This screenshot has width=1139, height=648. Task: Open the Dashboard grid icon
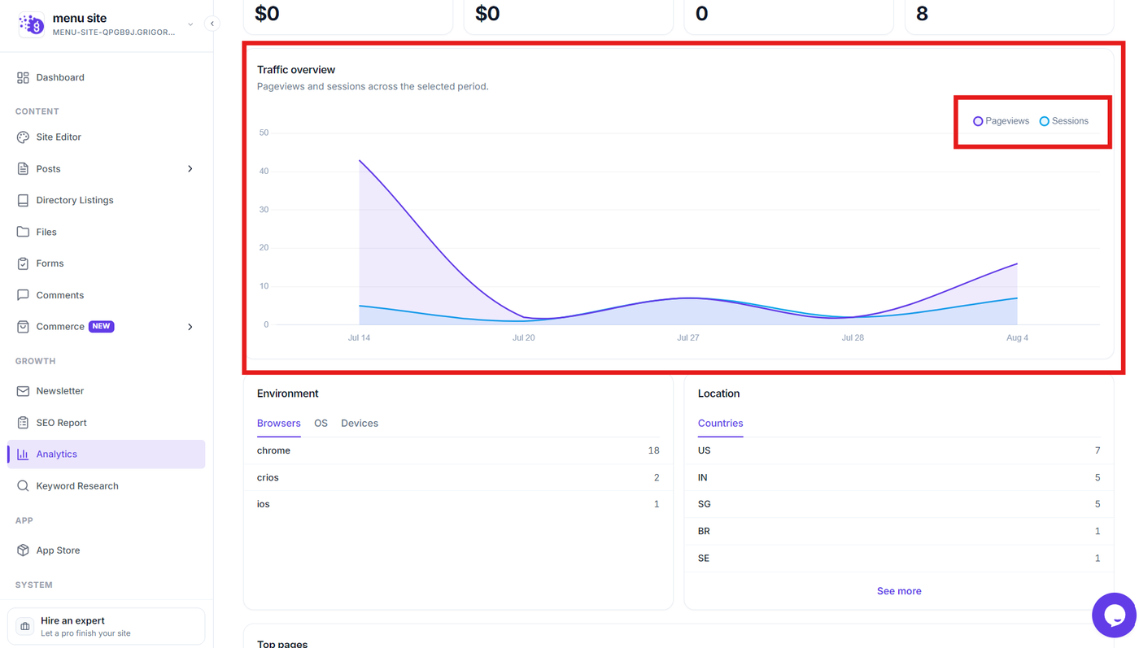tap(23, 77)
